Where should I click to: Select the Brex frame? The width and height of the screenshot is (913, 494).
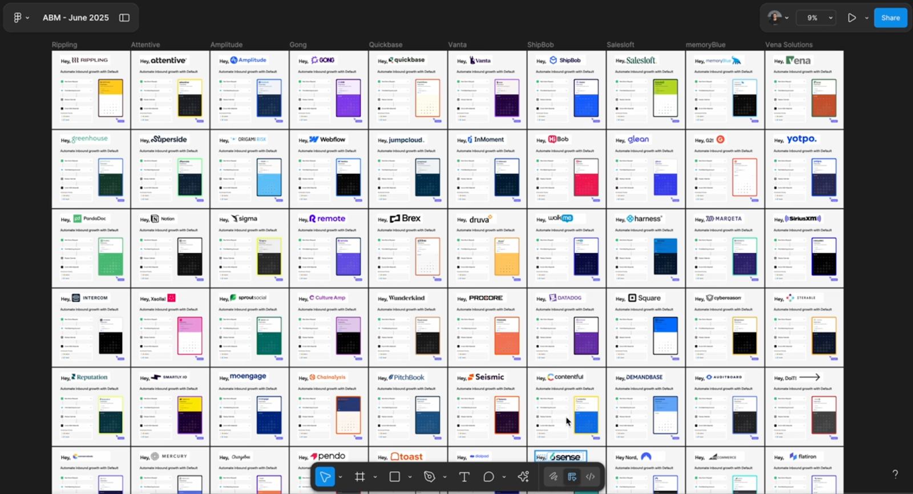click(408, 248)
